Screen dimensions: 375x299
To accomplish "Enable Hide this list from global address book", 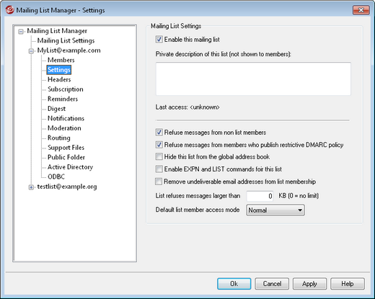I will click(159, 157).
